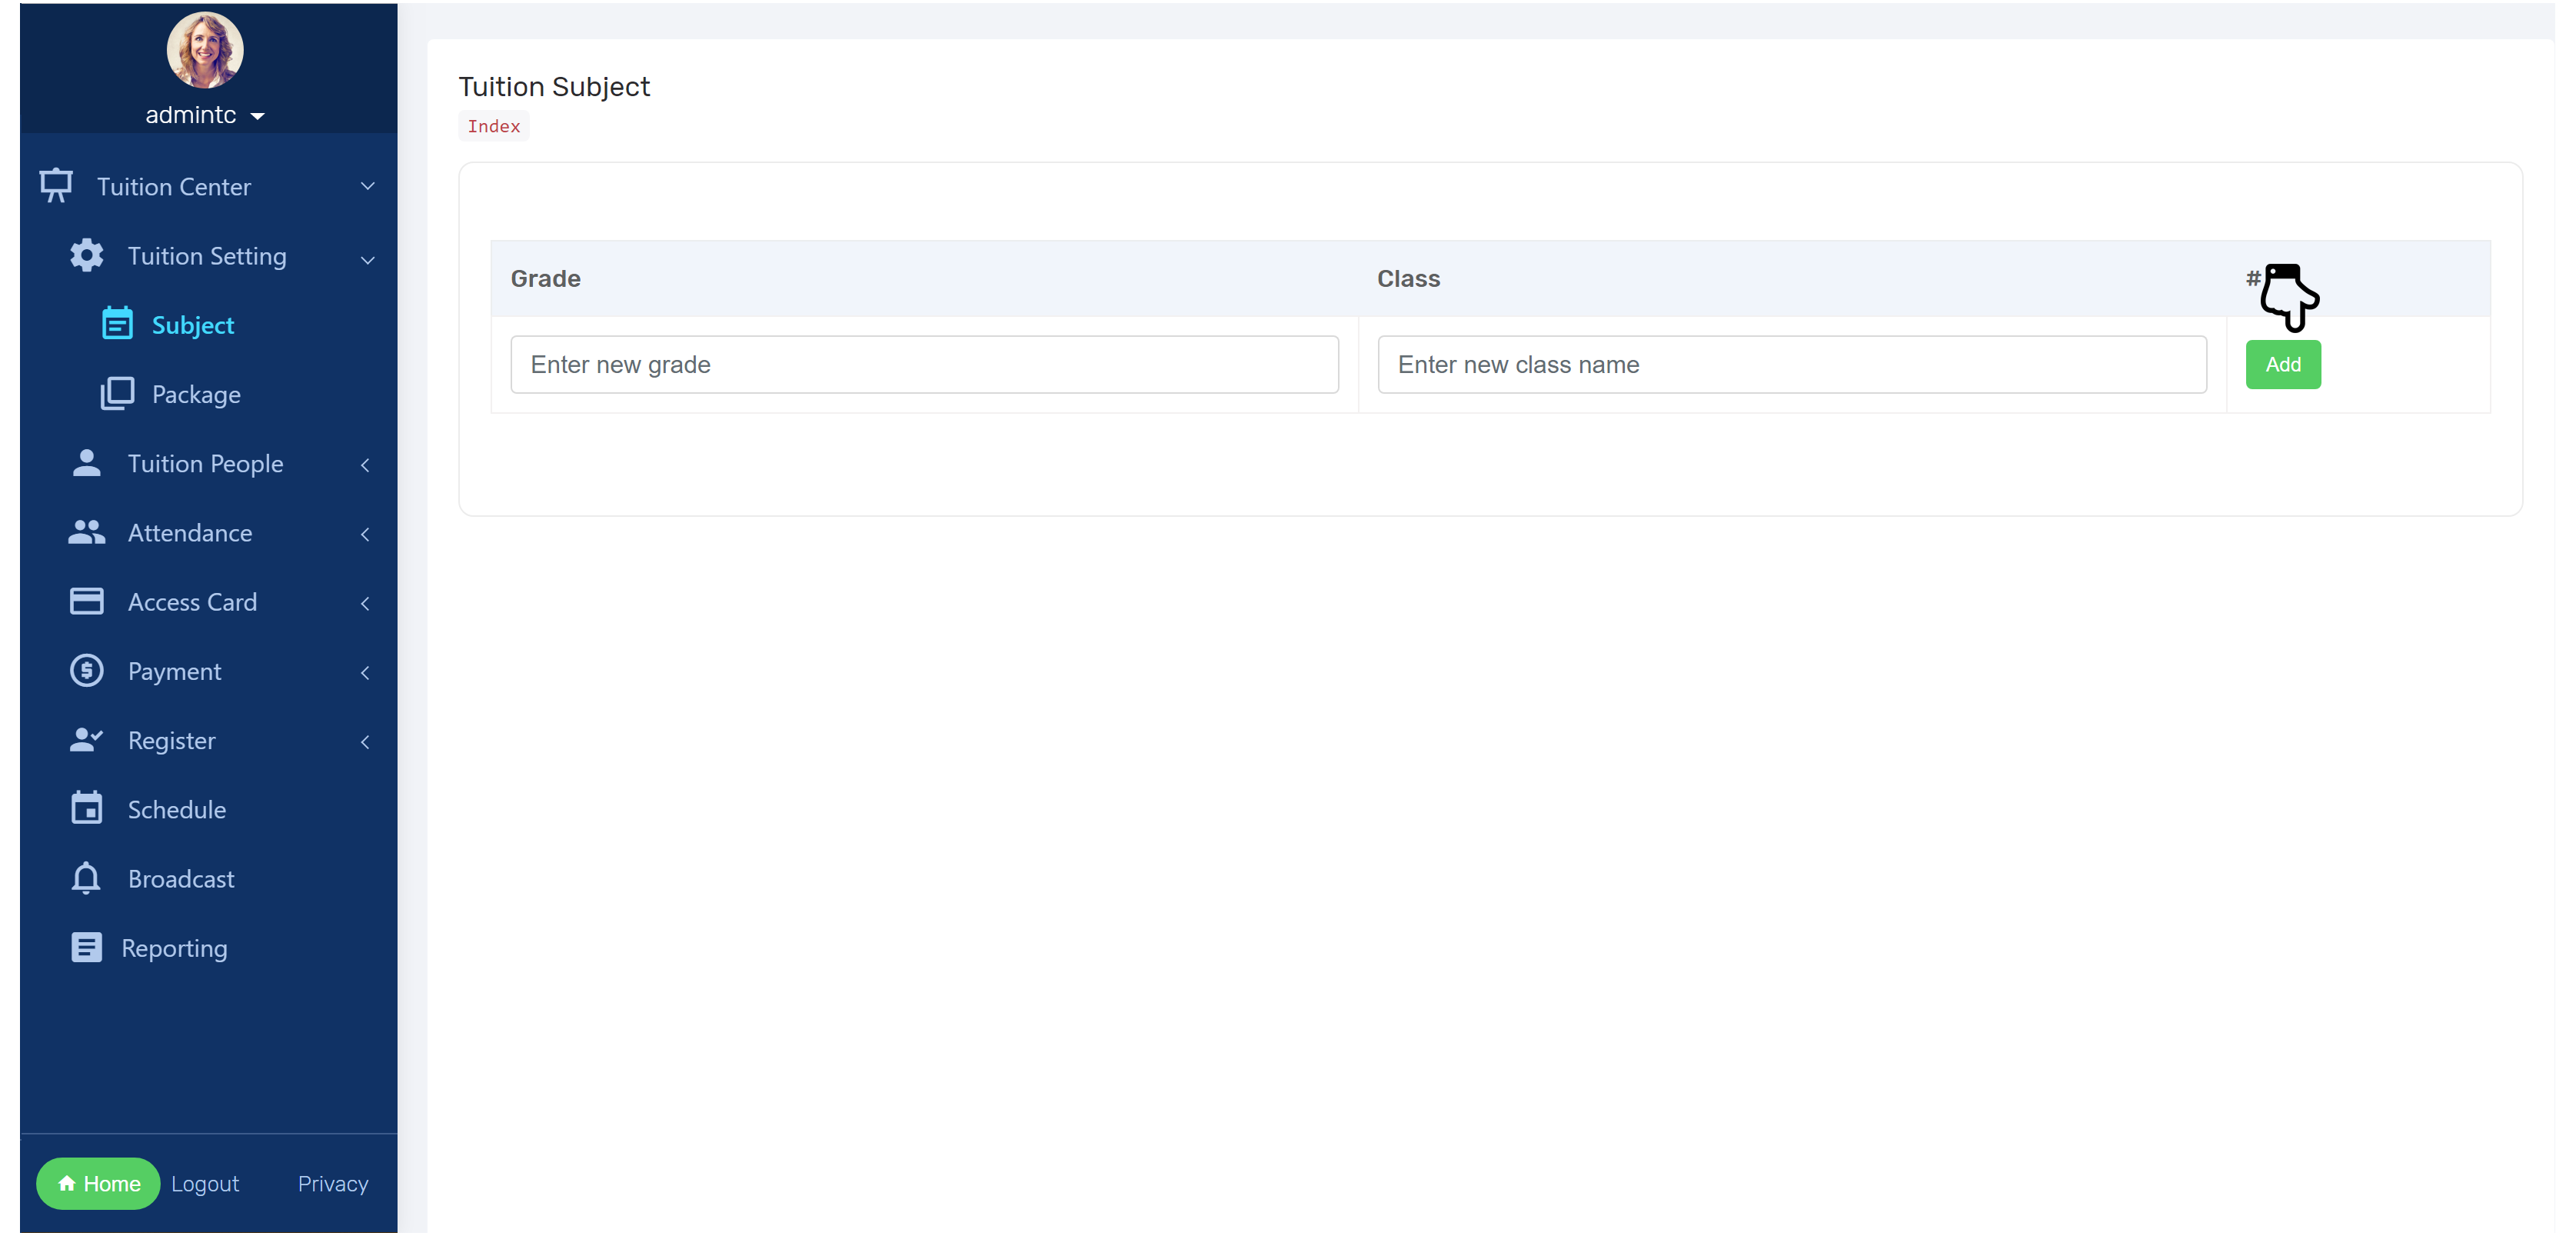Select the Payment menu label

point(174,672)
